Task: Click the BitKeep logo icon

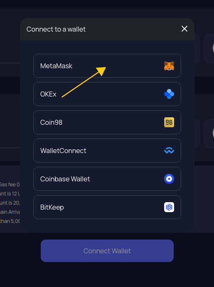Action: [169, 207]
